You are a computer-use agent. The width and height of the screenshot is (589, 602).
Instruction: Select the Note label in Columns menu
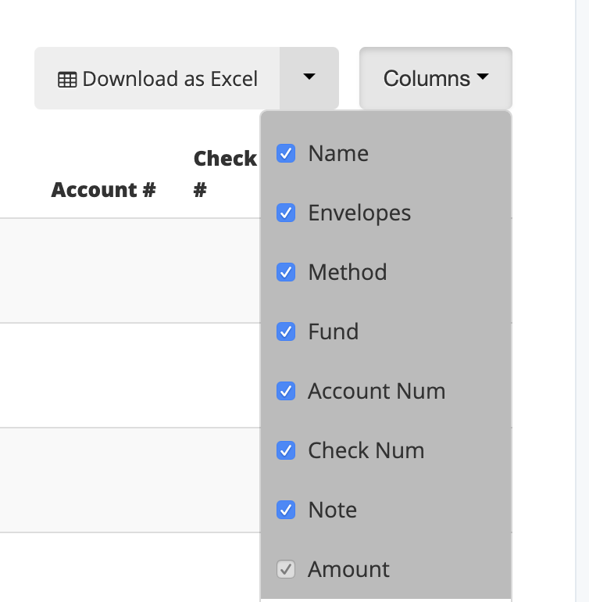333,510
